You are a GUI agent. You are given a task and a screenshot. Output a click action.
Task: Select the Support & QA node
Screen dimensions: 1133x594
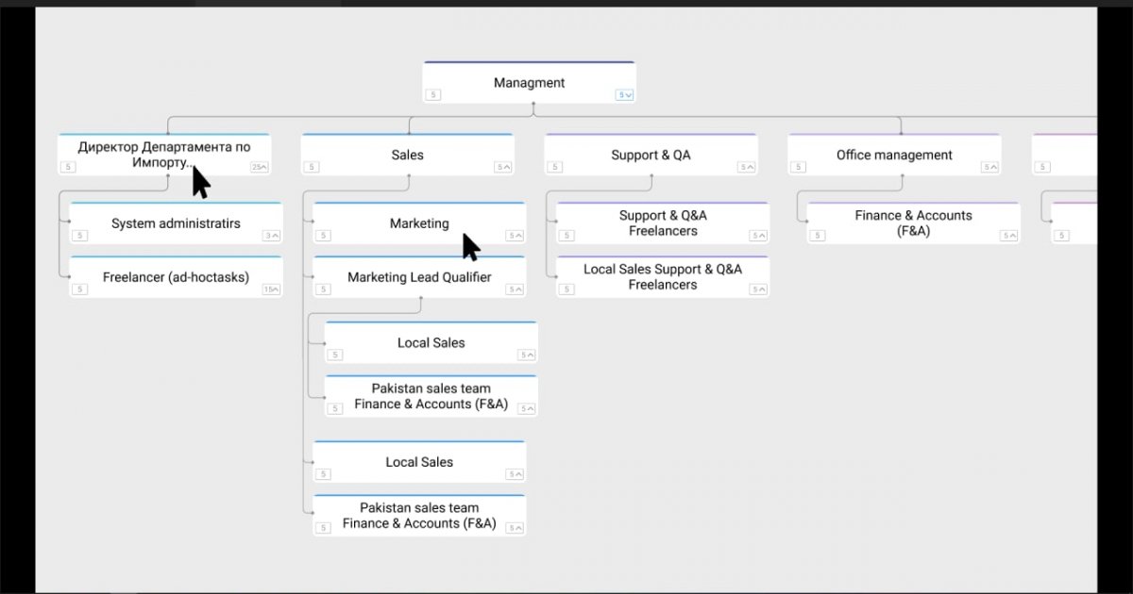(x=651, y=155)
